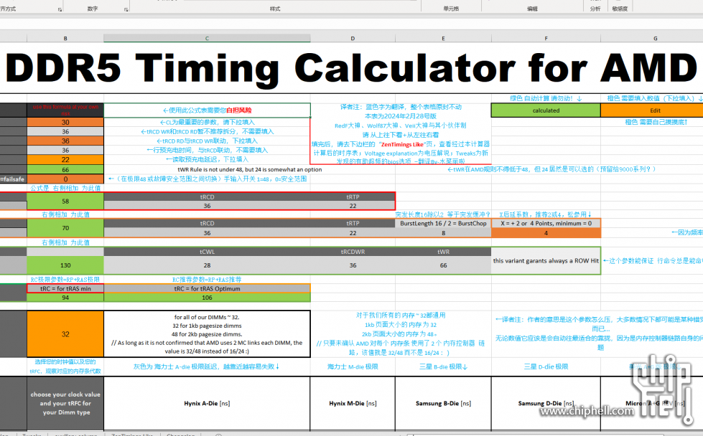703x436 pixels.
Task: Click the 'Hynix A-Die [ns]' header cell
Action: [207, 403]
